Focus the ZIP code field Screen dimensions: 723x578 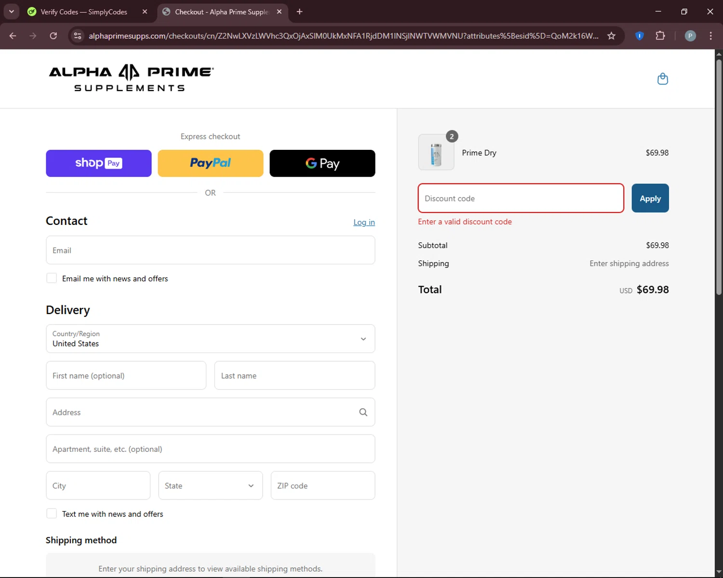[323, 486]
